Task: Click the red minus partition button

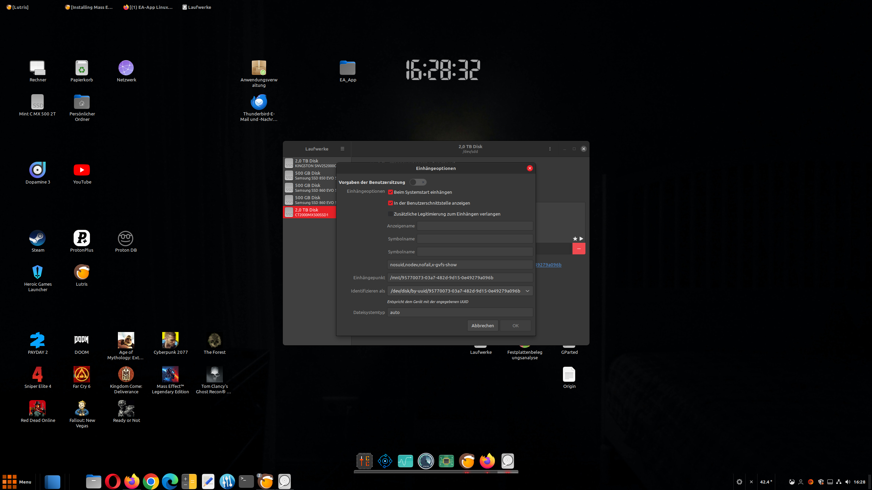Action: tap(579, 249)
